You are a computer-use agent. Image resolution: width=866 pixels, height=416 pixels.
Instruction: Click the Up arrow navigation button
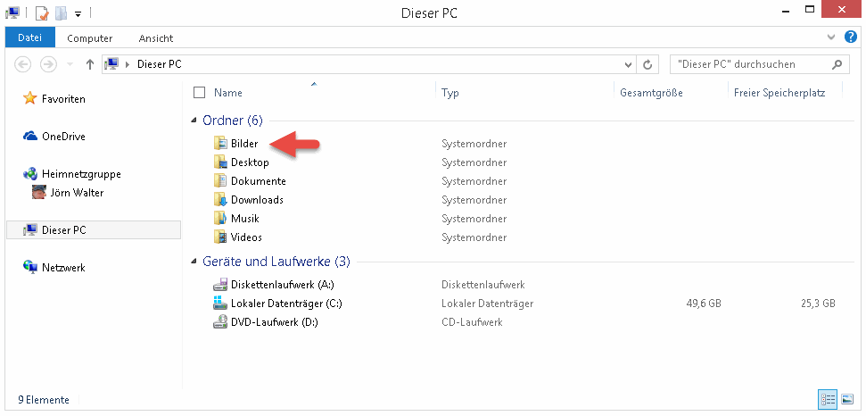pos(90,64)
